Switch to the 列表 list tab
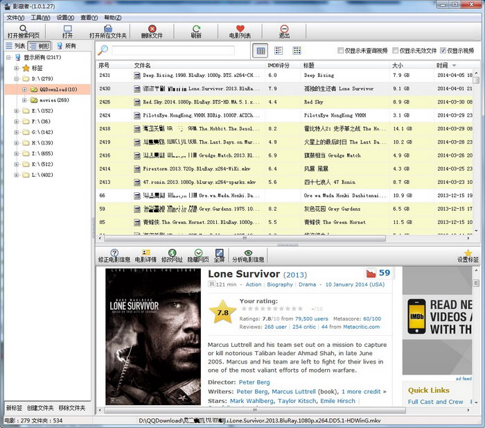The width and height of the screenshot is (485, 428). pos(15,46)
